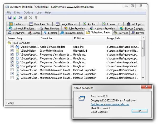Viewport: 158px width, 124px height.
Task: Sort by the Description column header
Action: [x=56, y=38]
